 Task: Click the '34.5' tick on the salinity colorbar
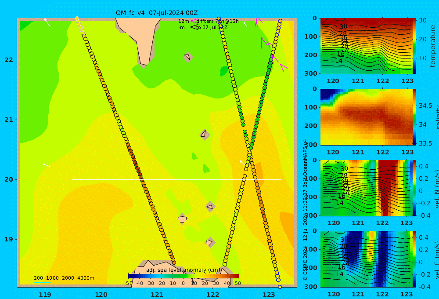point(425,106)
